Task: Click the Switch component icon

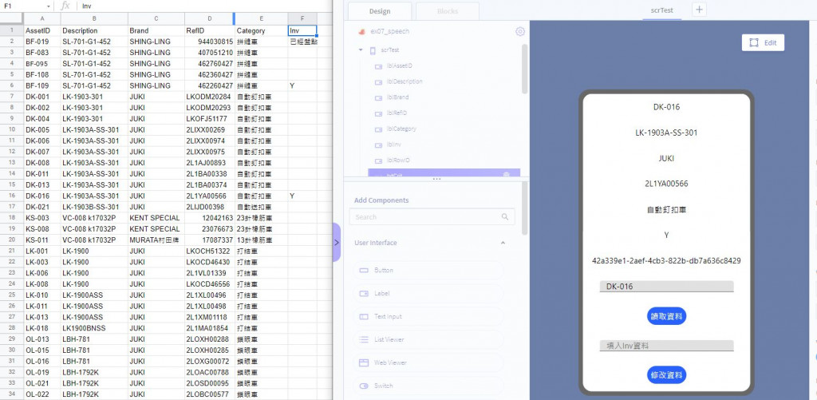Action: click(x=364, y=386)
